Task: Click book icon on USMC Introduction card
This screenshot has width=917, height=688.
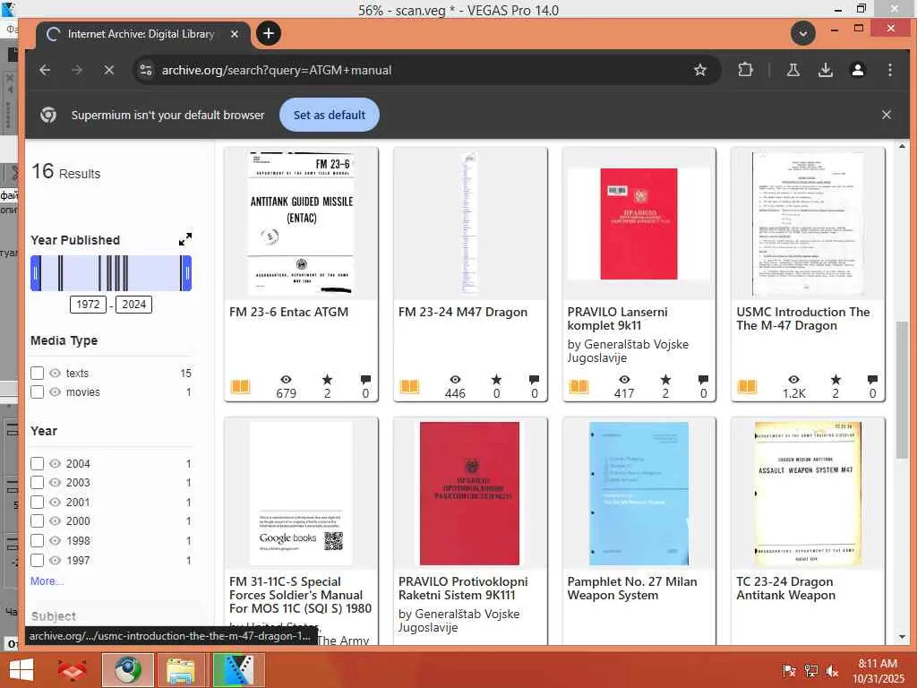Action: click(747, 387)
